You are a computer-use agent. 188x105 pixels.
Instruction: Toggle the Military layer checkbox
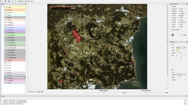tap(5, 60)
